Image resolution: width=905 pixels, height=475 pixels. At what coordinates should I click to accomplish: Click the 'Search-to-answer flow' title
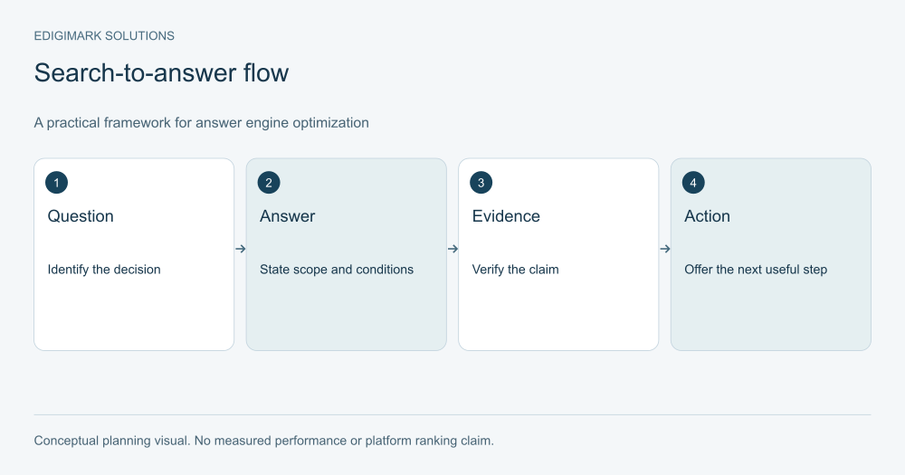(x=162, y=73)
